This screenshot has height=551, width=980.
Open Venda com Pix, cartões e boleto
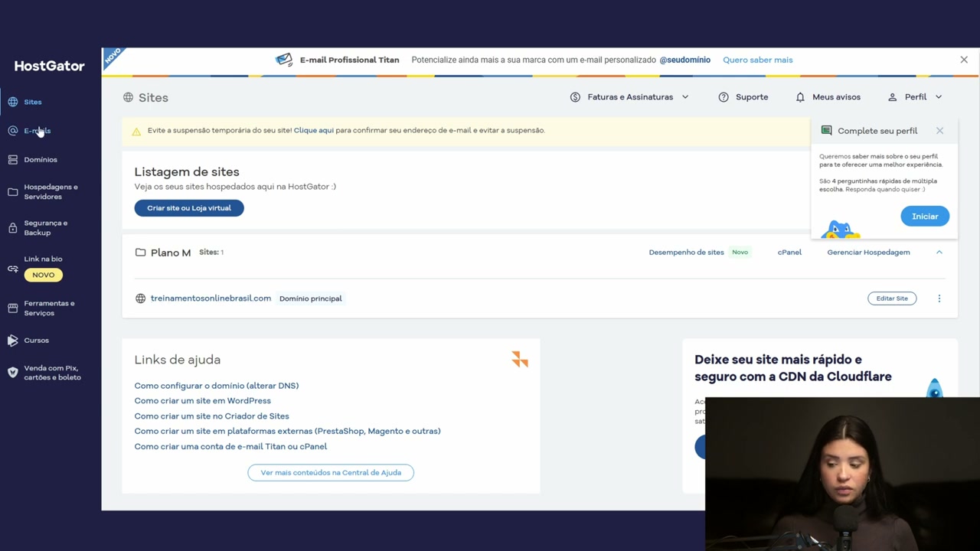[52, 373]
